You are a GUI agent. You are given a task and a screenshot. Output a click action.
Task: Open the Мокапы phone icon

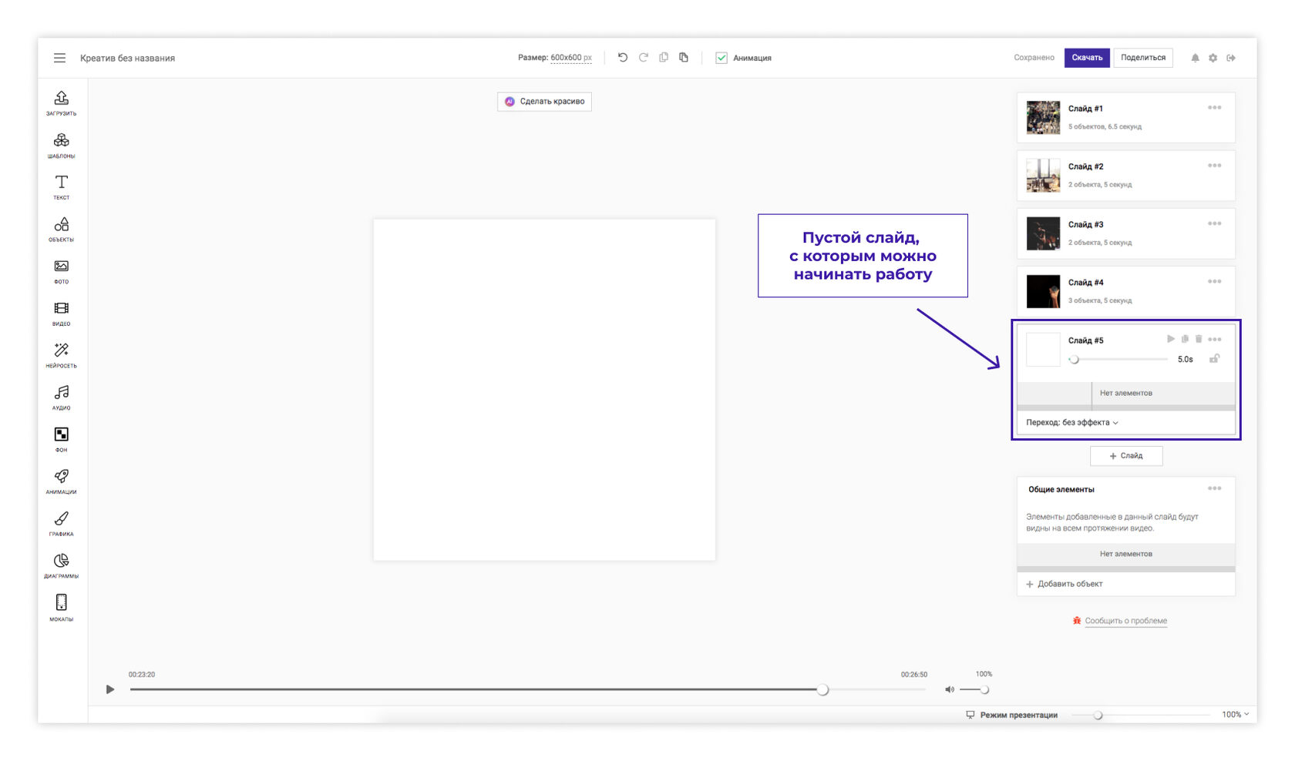point(61,606)
